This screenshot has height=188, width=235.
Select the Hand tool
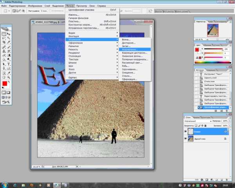4,78
